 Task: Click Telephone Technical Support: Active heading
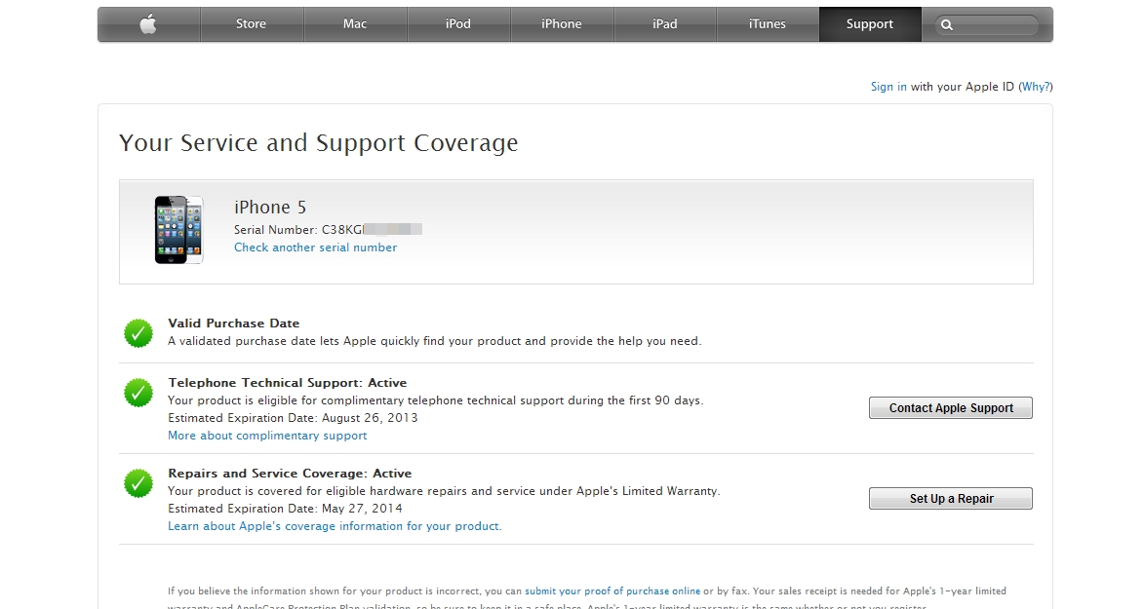(288, 383)
